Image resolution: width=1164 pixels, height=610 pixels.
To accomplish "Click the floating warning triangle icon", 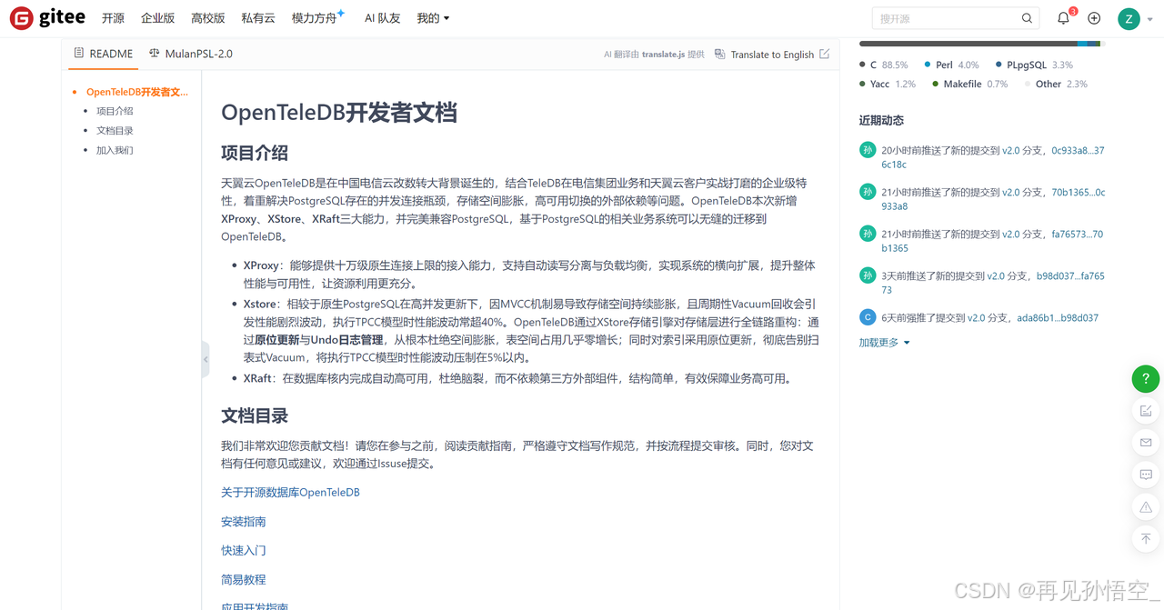I will click(x=1146, y=507).
